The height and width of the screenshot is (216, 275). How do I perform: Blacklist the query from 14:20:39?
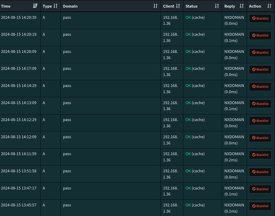(x=260, y=19)
